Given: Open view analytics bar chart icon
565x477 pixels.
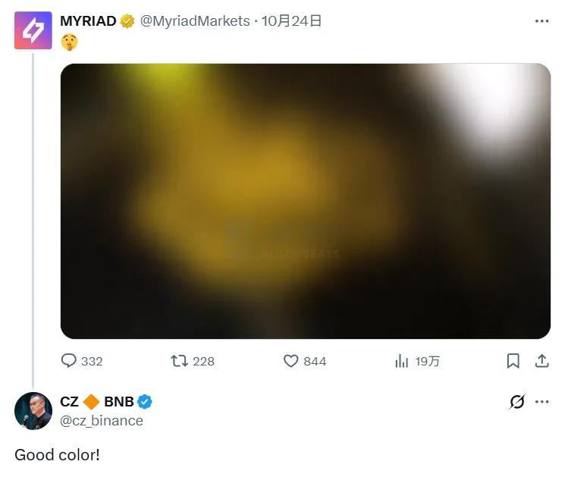Looking at the screenshot, I should (x=402, y=361).
